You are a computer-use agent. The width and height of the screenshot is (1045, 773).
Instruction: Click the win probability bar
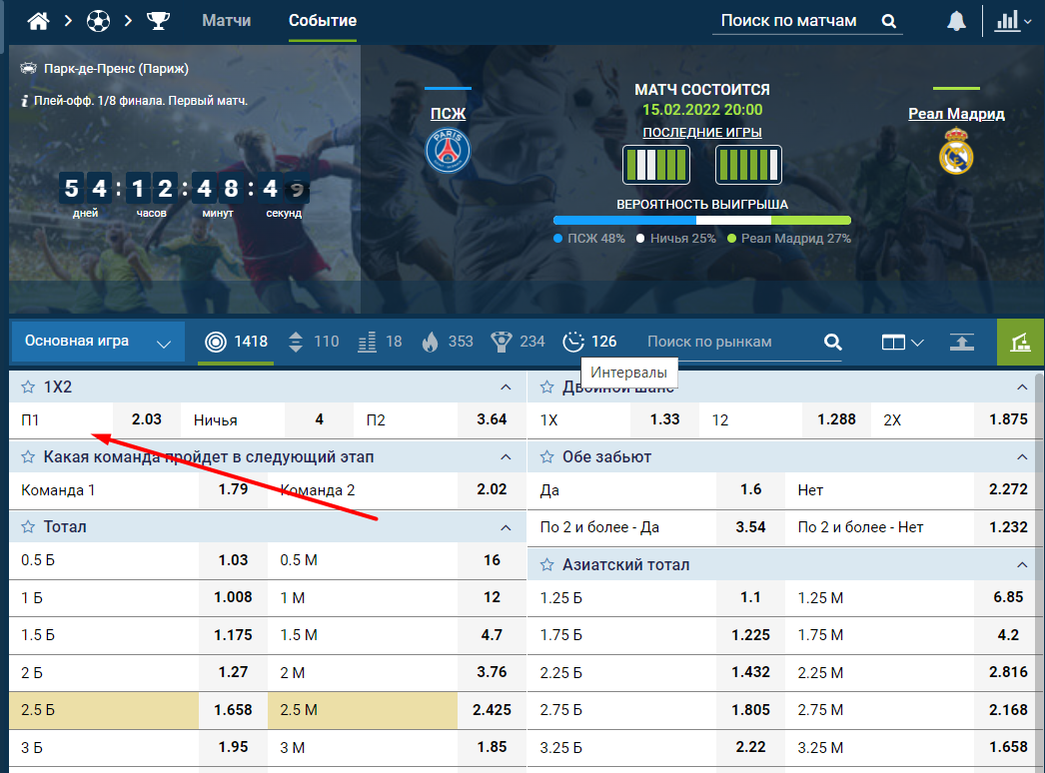coord(701,220)
